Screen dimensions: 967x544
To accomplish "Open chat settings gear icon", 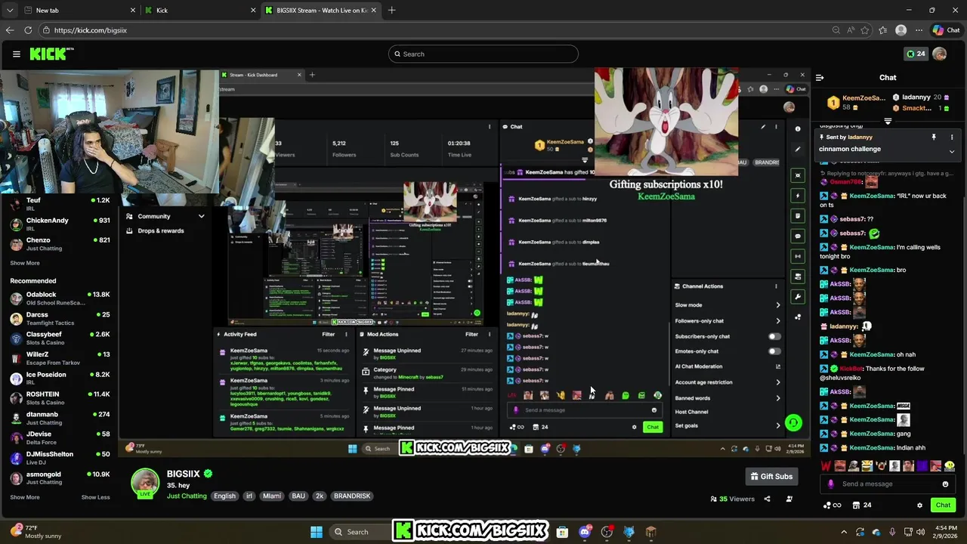I will 919,505.
